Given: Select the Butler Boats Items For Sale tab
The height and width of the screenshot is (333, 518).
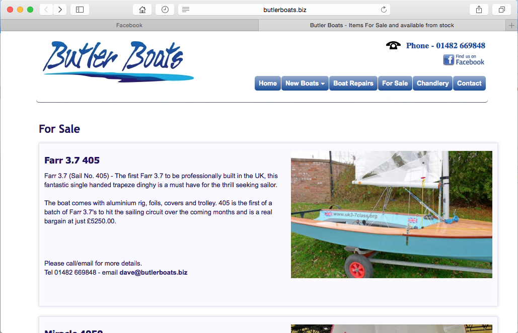Looking at the screenshot, I should click(x=382, y=26).
